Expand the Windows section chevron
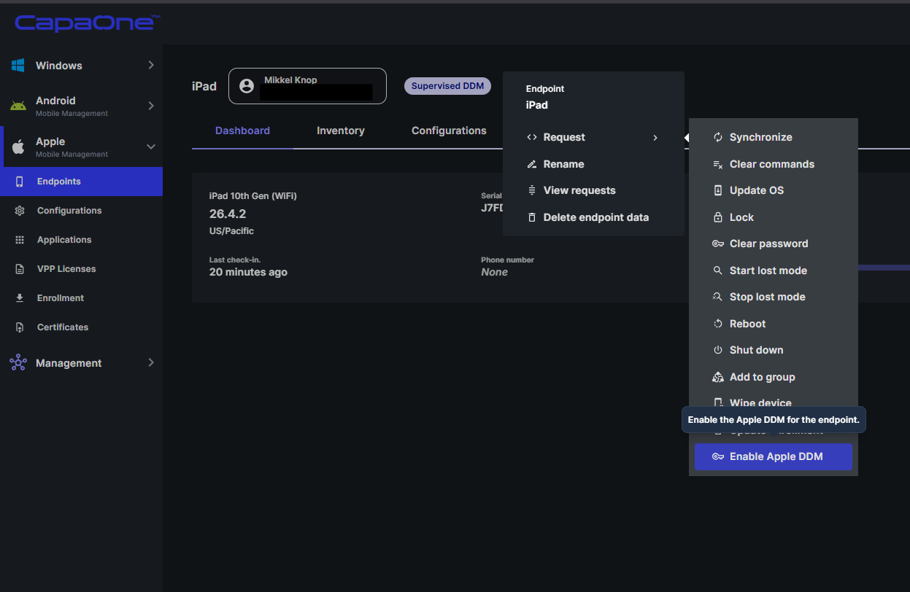Viewport: 910px width, 592px height. tap(151, 65)
